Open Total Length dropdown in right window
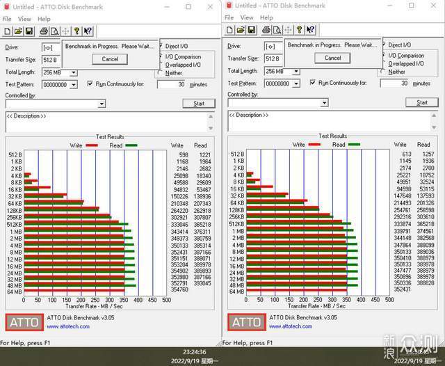The height and width of the screenshot is (366, 445). tap(296, 71)
